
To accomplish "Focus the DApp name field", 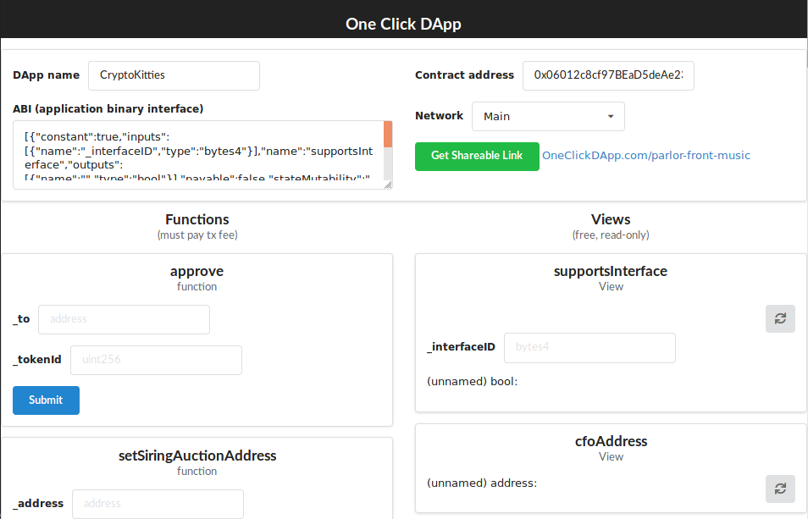I will 174,75.
